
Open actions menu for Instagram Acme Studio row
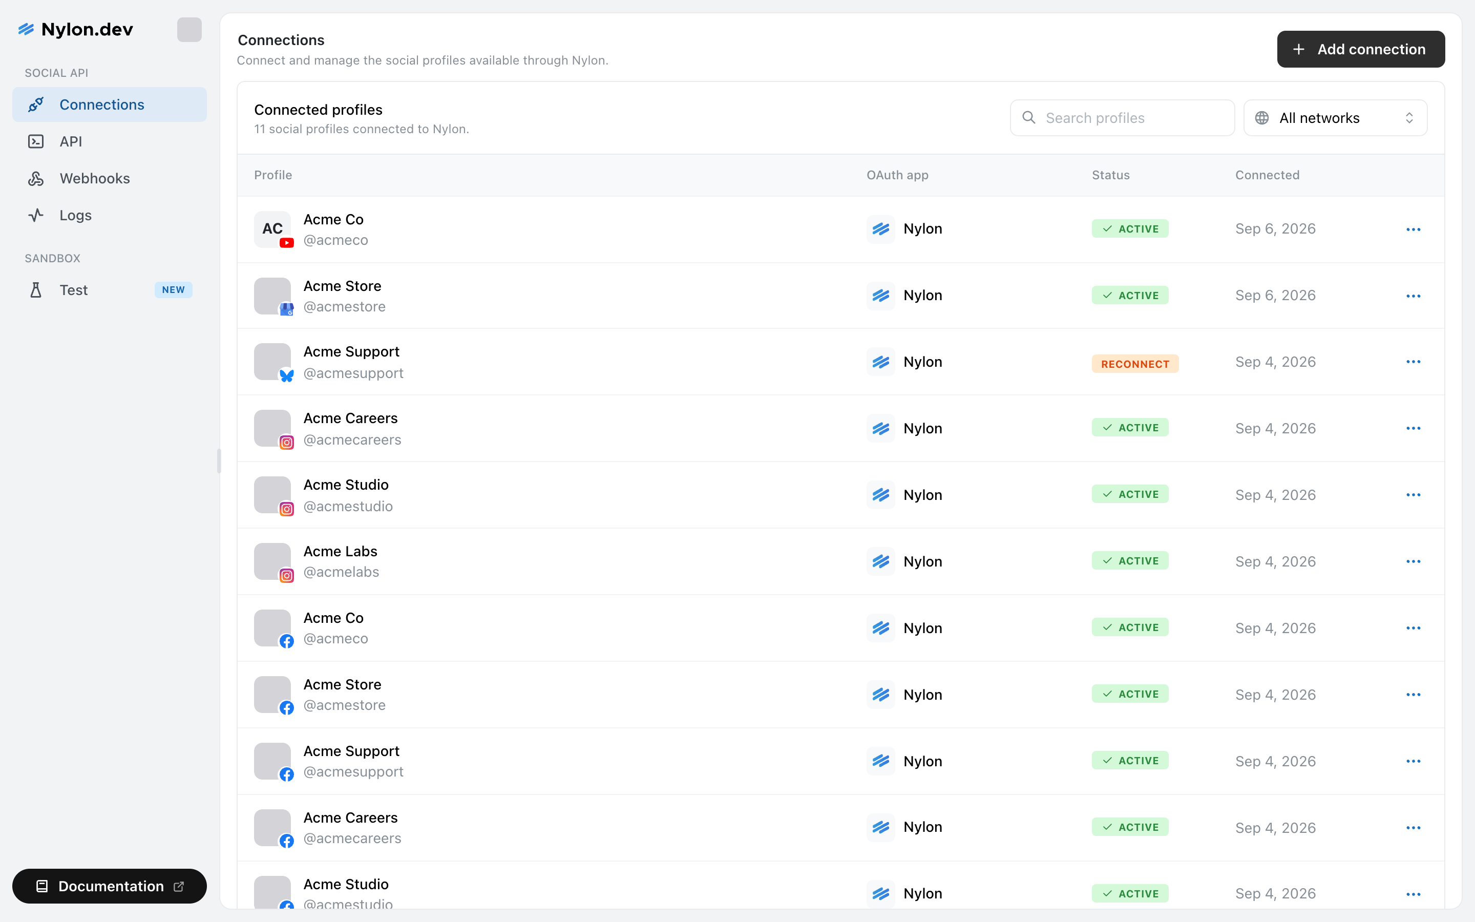pos(1413,494)
